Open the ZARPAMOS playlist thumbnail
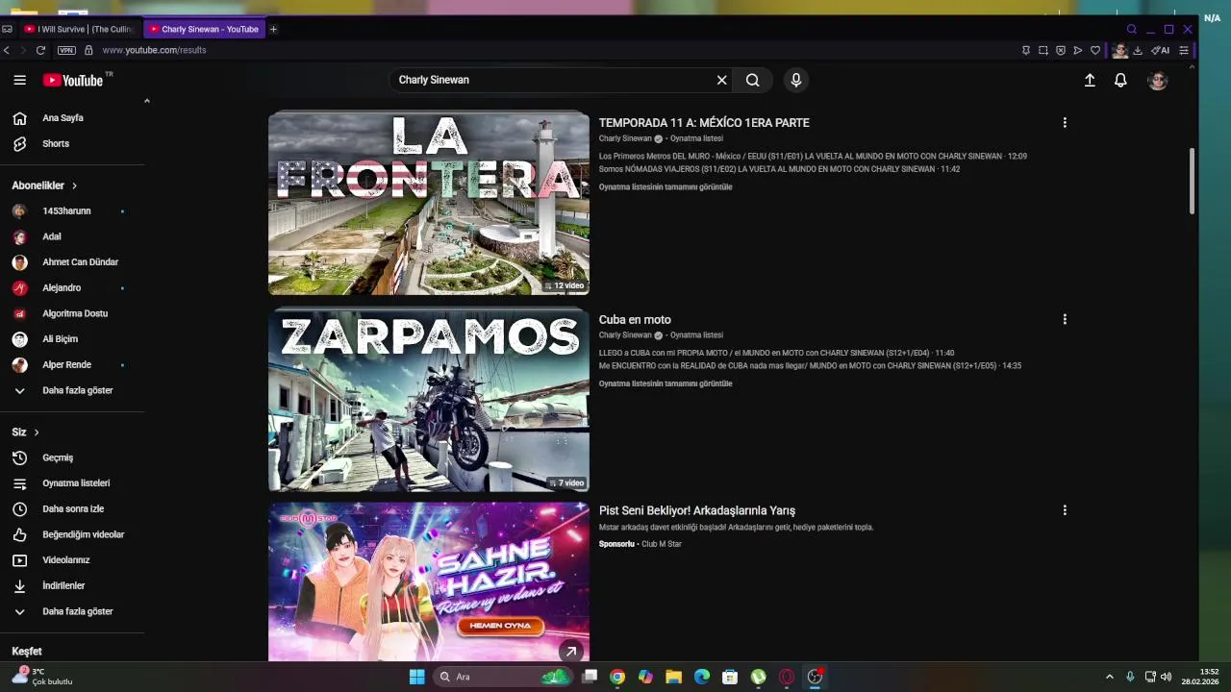1231x692 pixels. tap(429, 400)
